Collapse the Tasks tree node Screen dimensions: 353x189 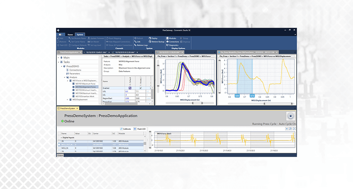tap(59, 62)
